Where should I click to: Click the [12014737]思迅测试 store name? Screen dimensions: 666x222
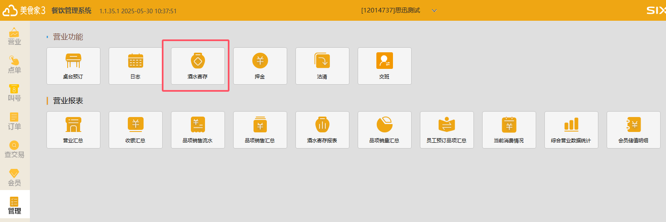click(x=390, y=10)
